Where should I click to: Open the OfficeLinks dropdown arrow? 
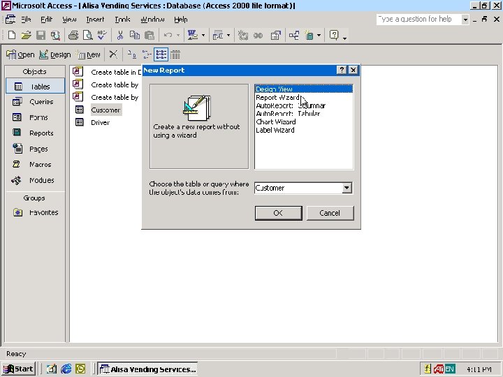coord(203,36)
